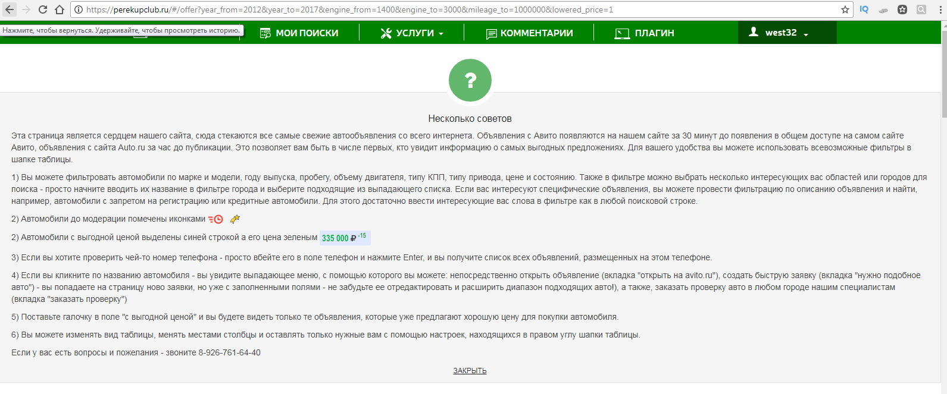Click the address bar URL field
This screenshot has width=947, height=394.
[x=417, y=10]
